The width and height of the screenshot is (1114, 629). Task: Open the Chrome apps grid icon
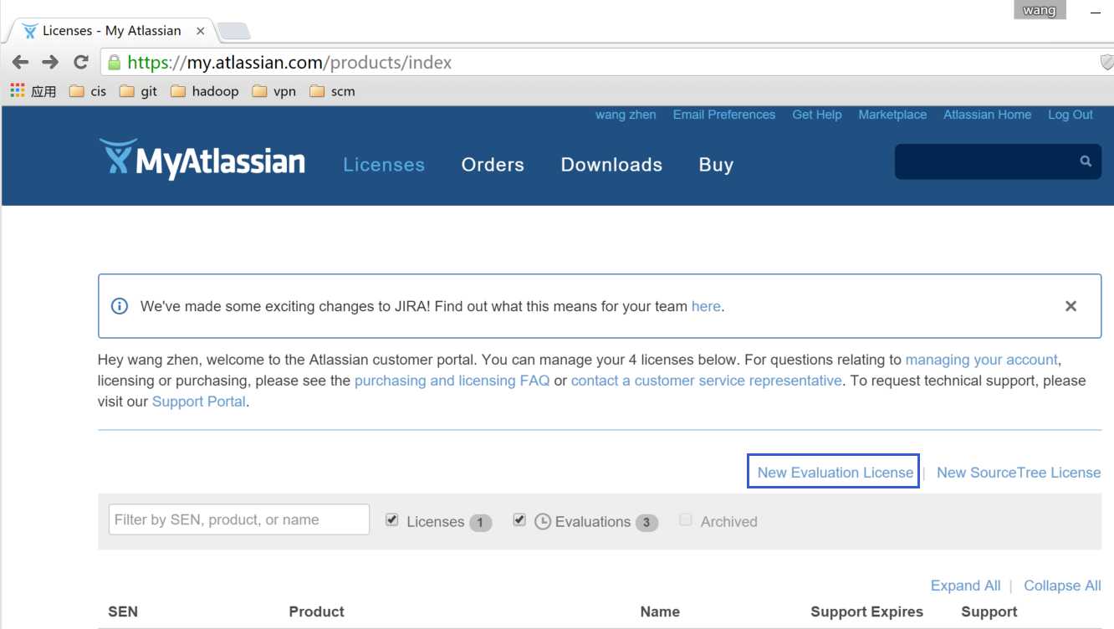pyautogui.click(x=18, y=91)
